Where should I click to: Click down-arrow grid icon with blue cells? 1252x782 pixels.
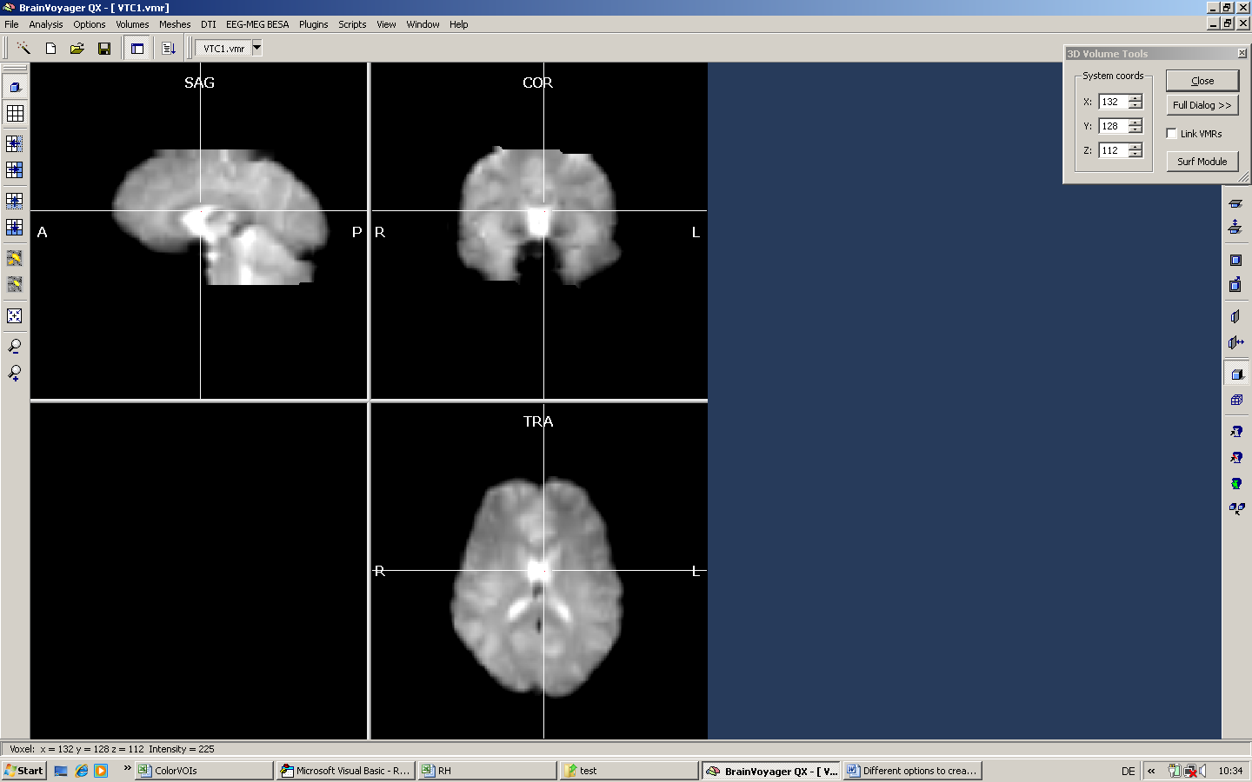click(x=15, y=228)
